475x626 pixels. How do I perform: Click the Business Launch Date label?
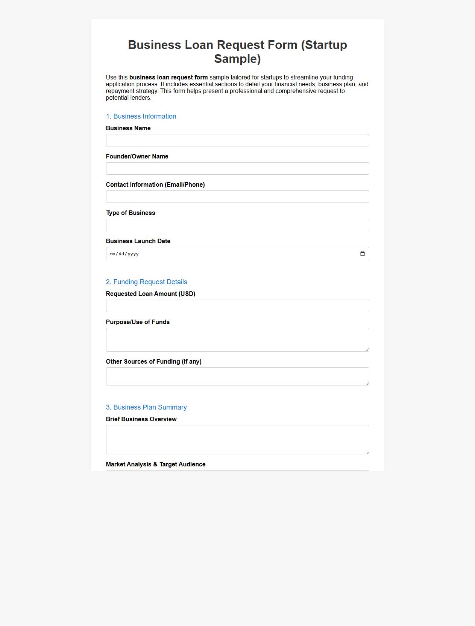138,241
